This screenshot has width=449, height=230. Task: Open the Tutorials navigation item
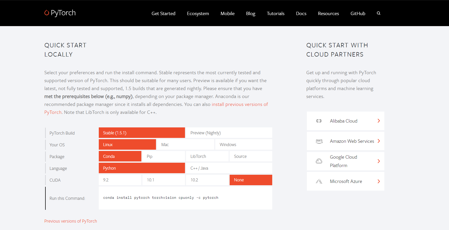(276, 14)
